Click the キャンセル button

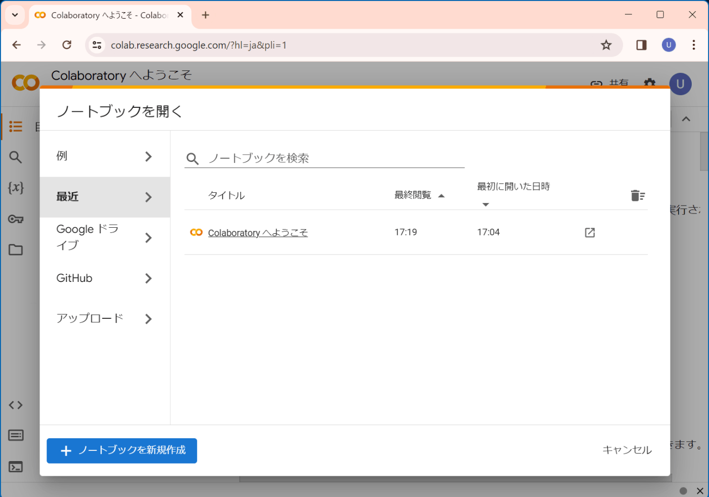627,450
